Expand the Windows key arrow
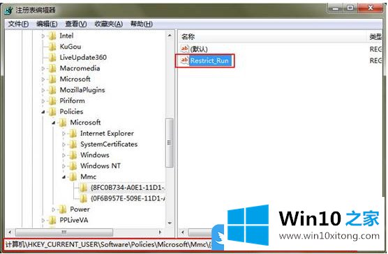 tap(64, 155)
